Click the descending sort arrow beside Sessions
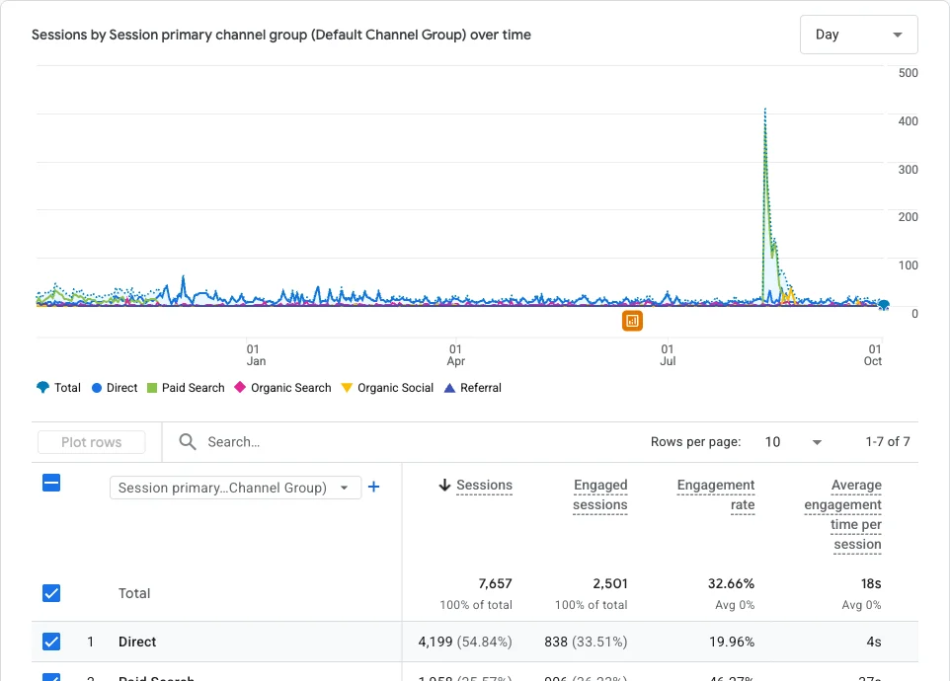 444,485
